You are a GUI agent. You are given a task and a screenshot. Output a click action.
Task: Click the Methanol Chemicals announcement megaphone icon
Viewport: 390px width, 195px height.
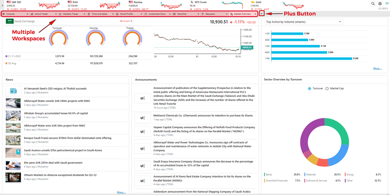(142, 117)
